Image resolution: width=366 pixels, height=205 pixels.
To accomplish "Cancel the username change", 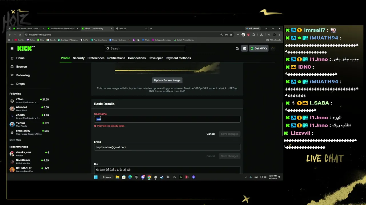I will (x=211, y=134).
